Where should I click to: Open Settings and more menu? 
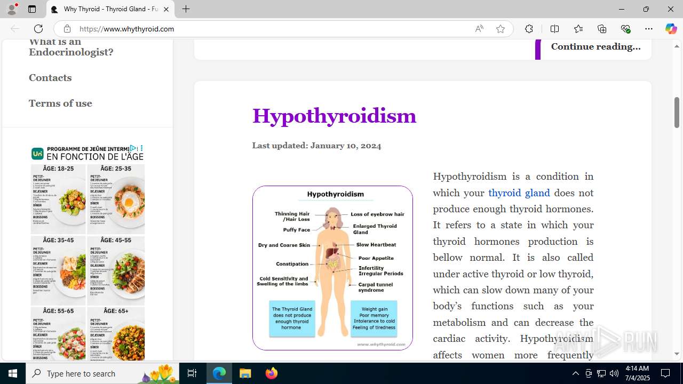tap(649, 29)
